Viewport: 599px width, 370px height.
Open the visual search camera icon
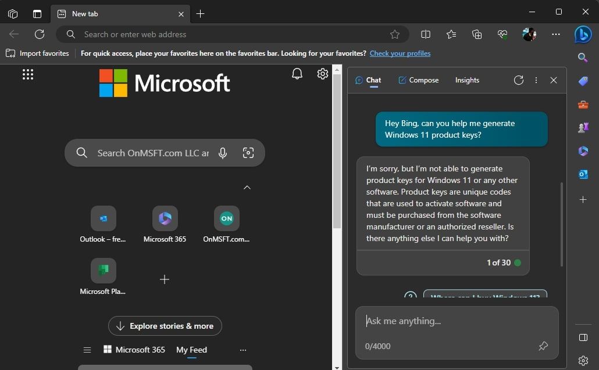pos(248,153)
